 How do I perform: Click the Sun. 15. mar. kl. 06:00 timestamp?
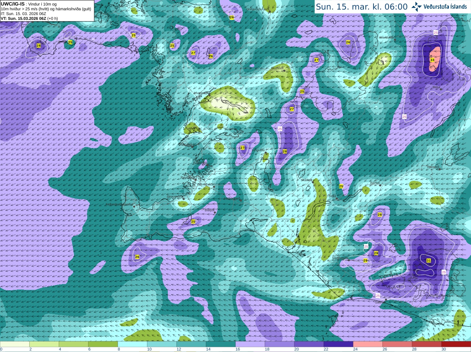click(362, 7)
